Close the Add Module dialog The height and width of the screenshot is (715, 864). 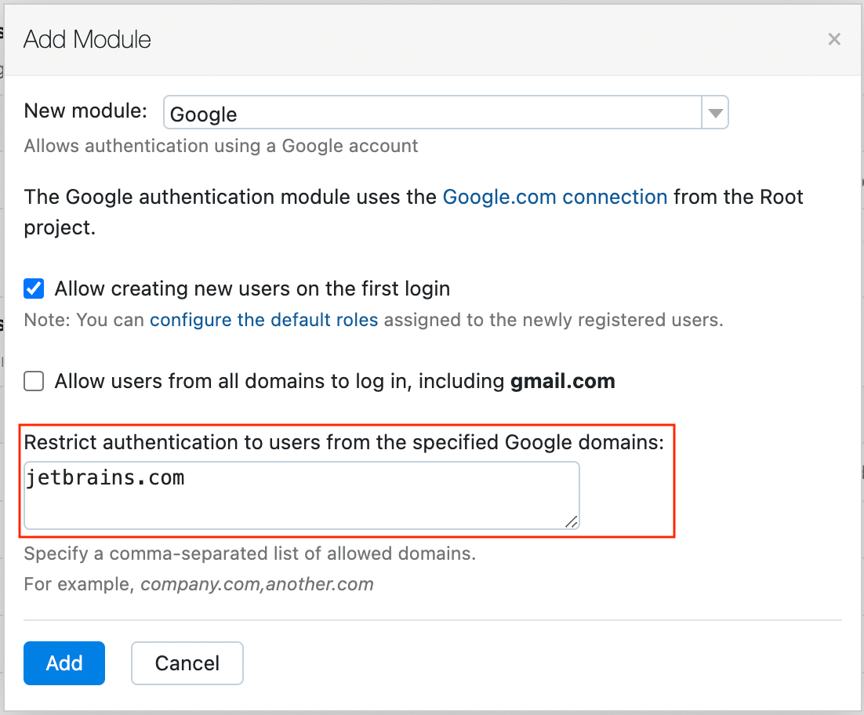pyautogui.click(x=834, y=39)
